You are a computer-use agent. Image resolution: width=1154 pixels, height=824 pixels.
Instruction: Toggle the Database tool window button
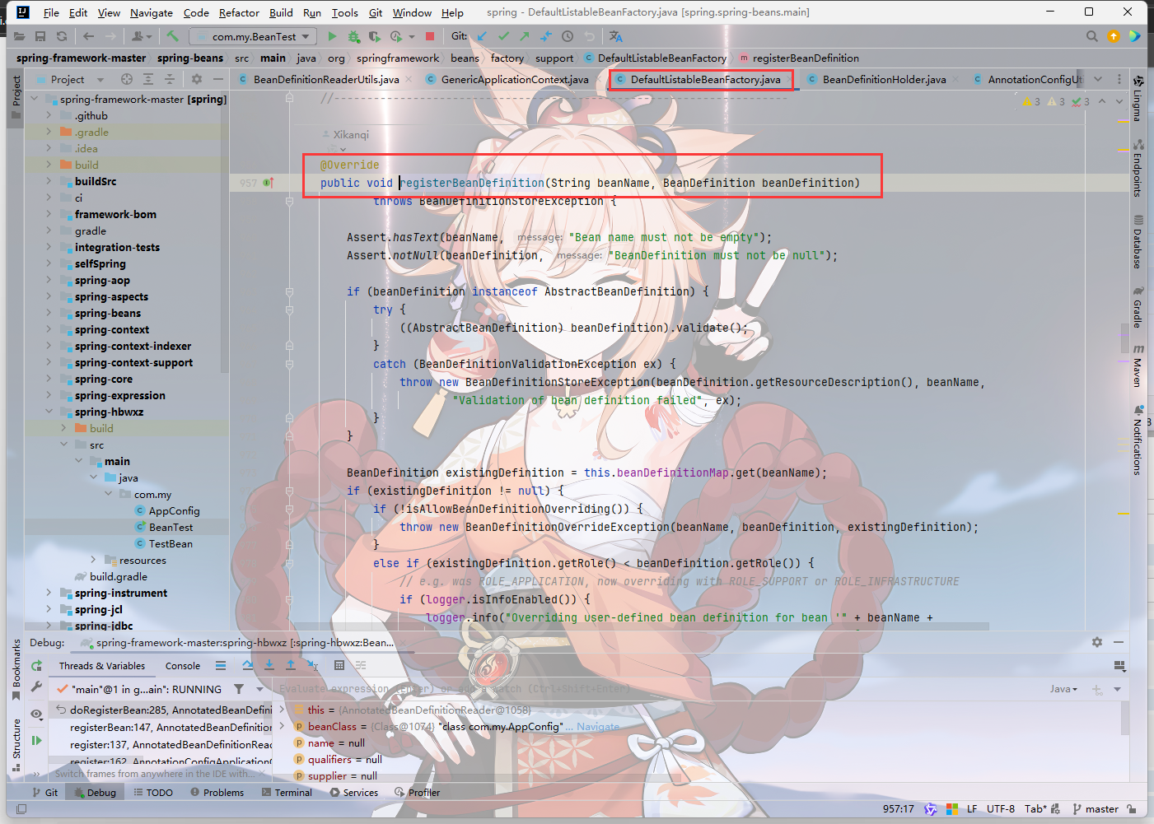[x=1138, y=242]
